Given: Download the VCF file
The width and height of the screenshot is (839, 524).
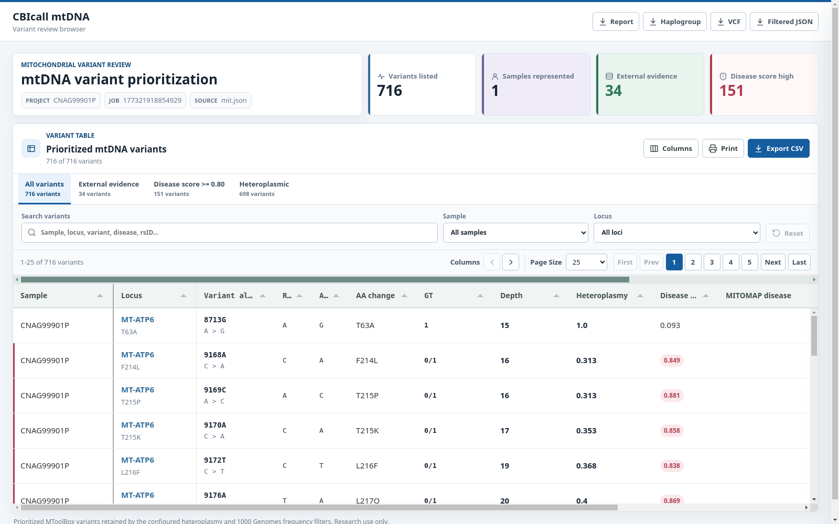Looking at the screenshot, I should [x=728, y=21].
